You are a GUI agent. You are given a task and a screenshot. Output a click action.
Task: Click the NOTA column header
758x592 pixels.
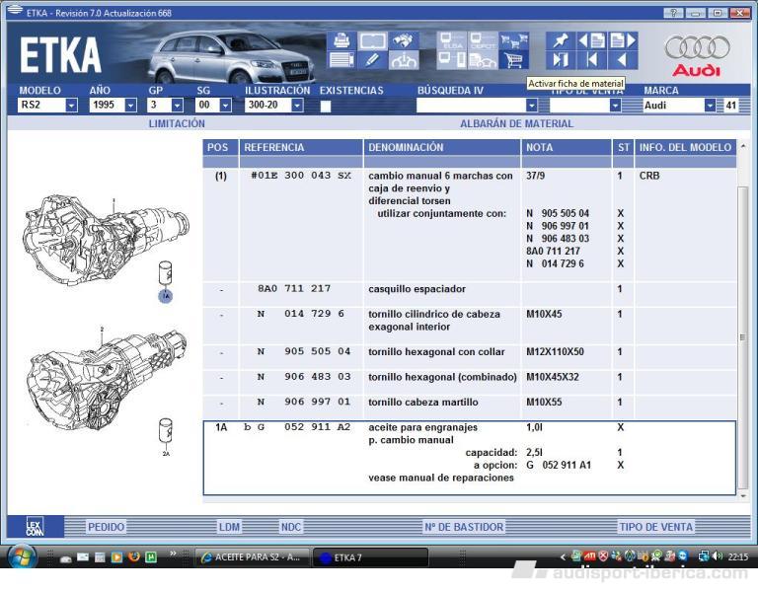567,147
